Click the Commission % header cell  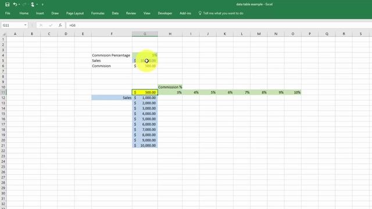pos(170,87)
